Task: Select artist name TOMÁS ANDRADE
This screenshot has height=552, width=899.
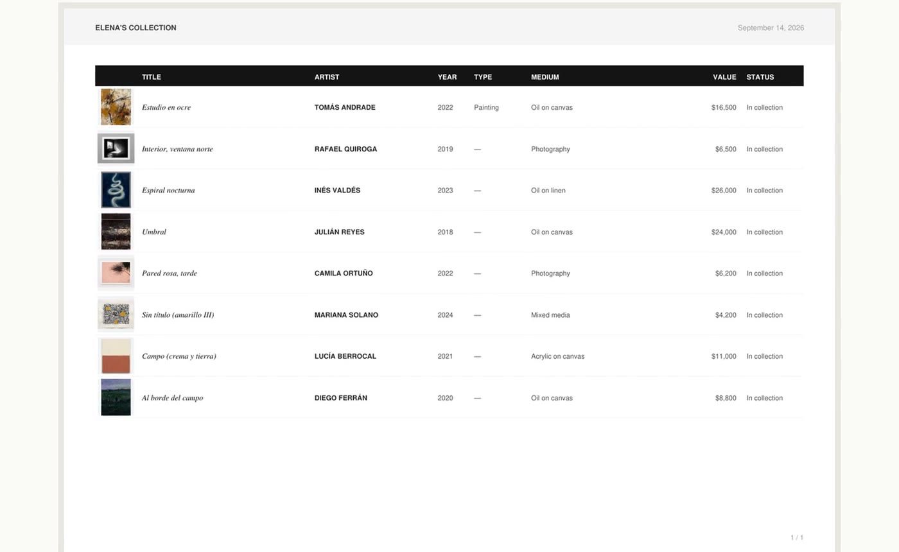Action: pyautogui.click(x=345, y=107)
